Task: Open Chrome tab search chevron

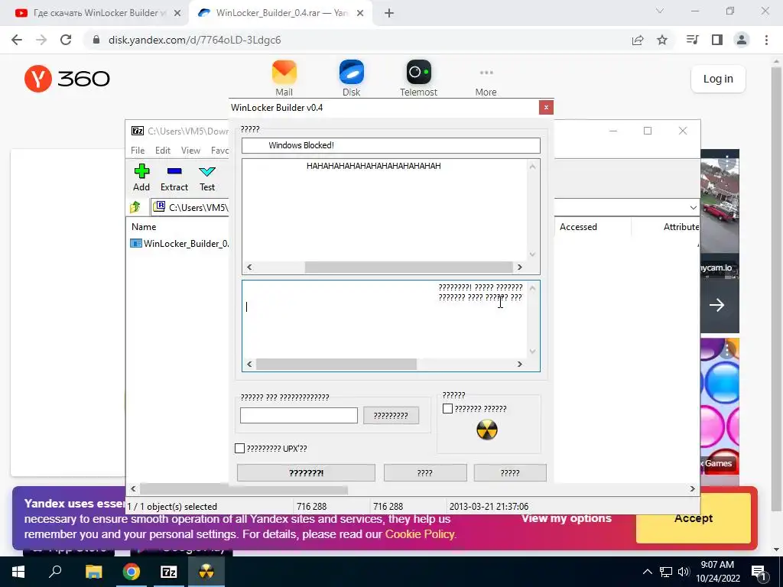Action: [x=660, y=11]
